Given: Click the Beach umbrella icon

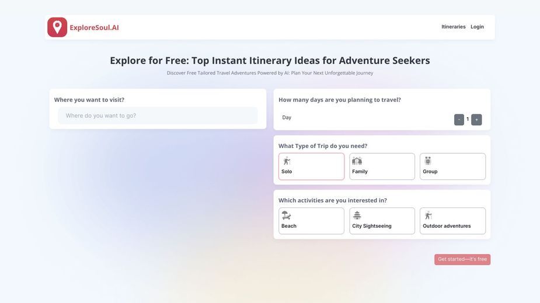Looking at the screenshot, I should (x=286, y=215).
